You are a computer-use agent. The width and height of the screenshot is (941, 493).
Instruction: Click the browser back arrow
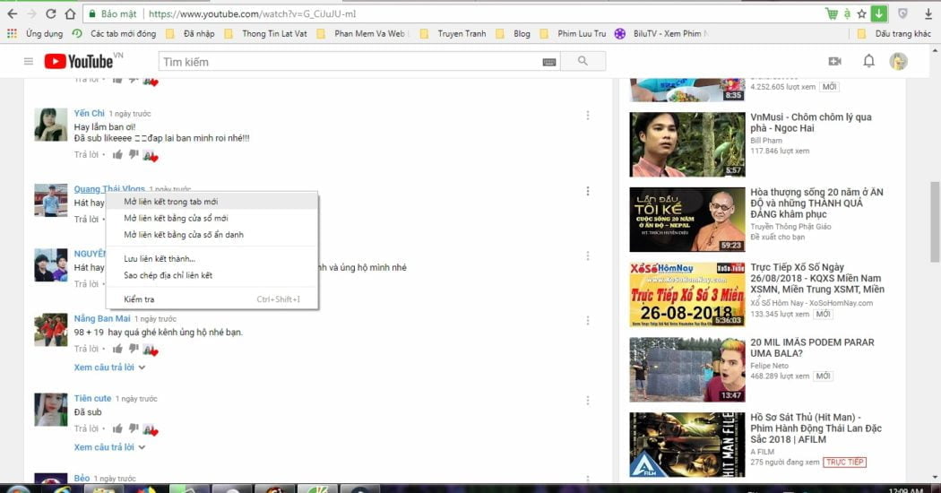pyautogui.click(x=13, y=13)
